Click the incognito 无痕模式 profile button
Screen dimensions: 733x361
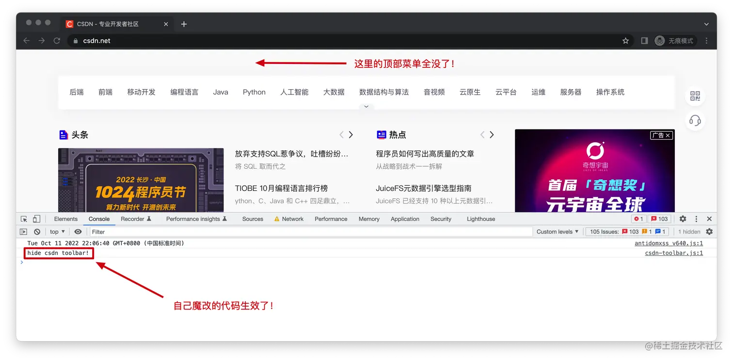click(674, 41)
